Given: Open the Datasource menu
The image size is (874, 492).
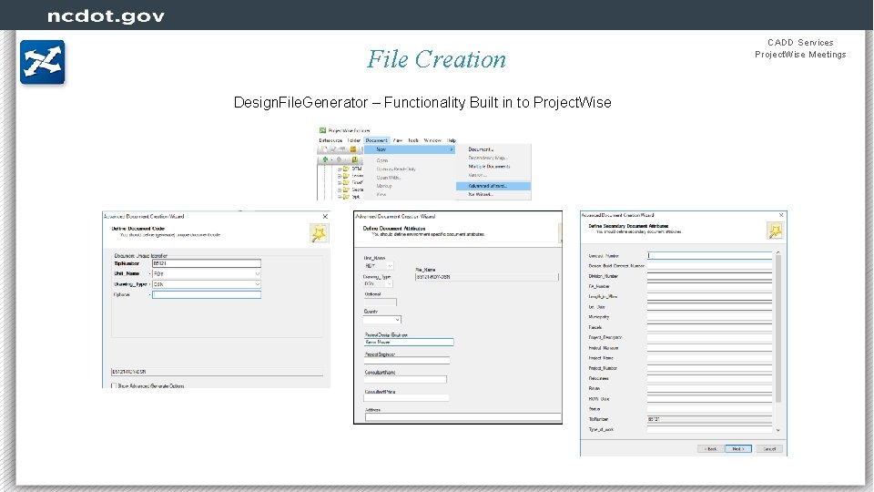Looking at the screenshot, I should click(330, 140).
